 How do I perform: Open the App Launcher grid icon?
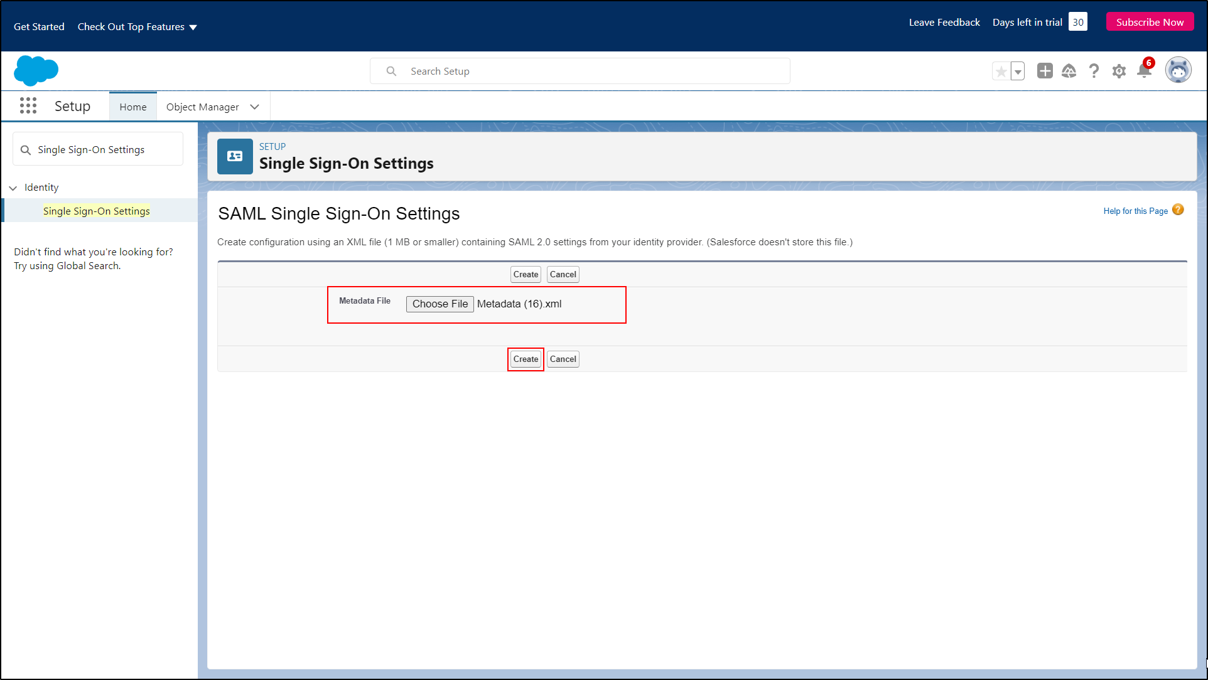(28, 106)
